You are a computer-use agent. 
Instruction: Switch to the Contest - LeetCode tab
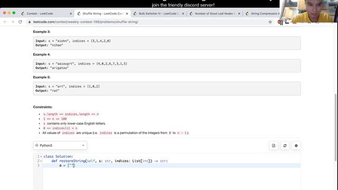pyautogui.click(x=40, y=14)
